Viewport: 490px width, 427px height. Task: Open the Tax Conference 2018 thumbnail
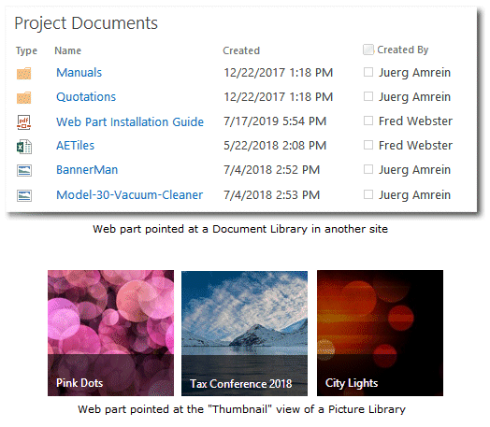click(x=244, y=333)
